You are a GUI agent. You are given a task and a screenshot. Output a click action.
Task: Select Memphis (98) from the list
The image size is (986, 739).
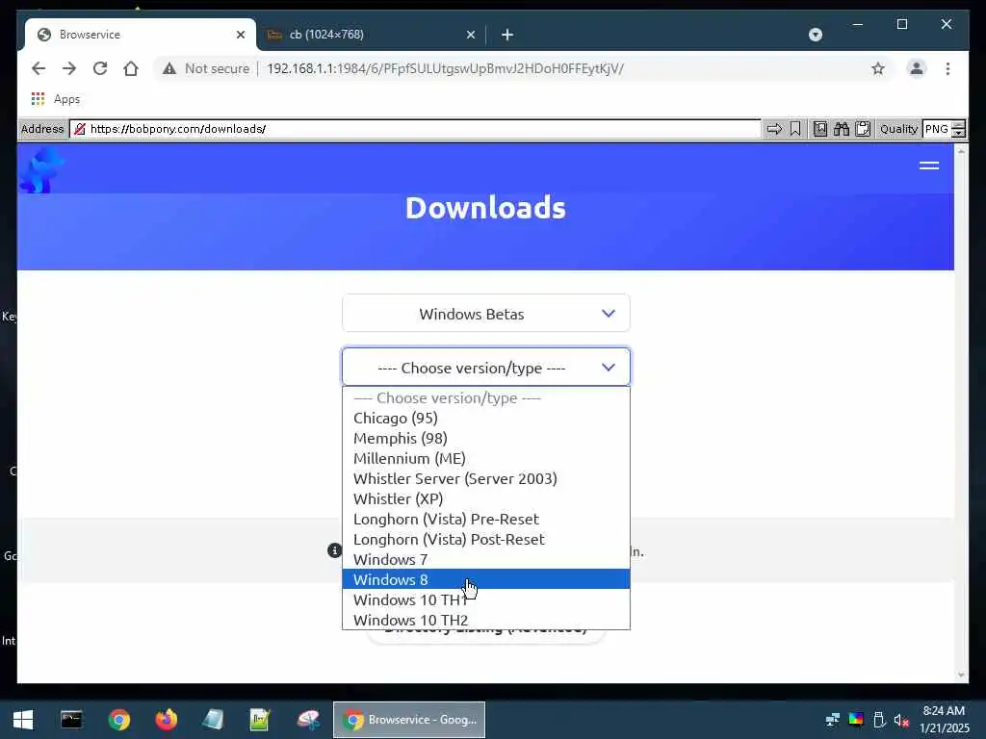(x=486, y=438)
